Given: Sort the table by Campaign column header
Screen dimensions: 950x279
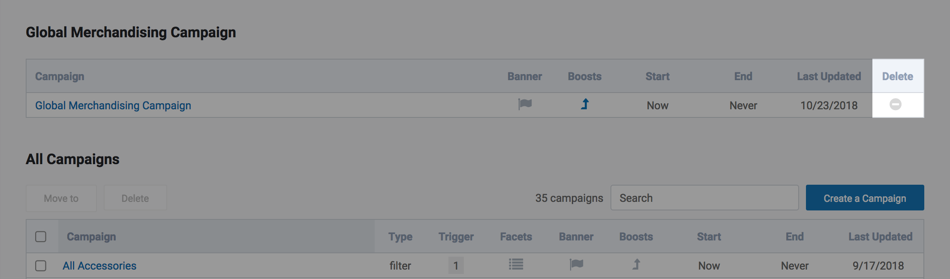Looking at the screenshot, I should (x=91, y=237).
